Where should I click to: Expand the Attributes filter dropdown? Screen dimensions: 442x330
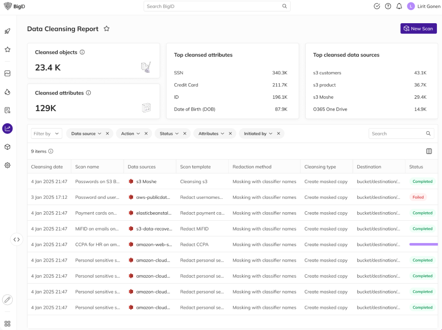pyautogui.click(x=211, y=134)
